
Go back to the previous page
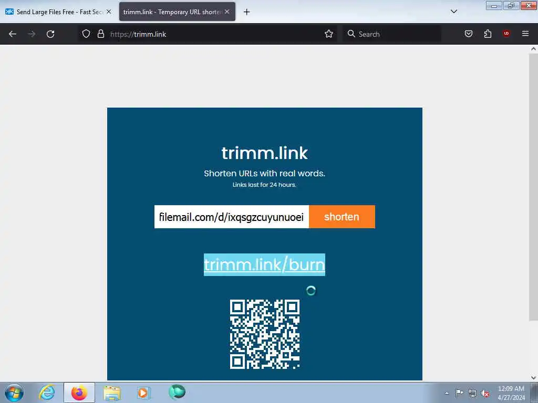click(13, 34)
